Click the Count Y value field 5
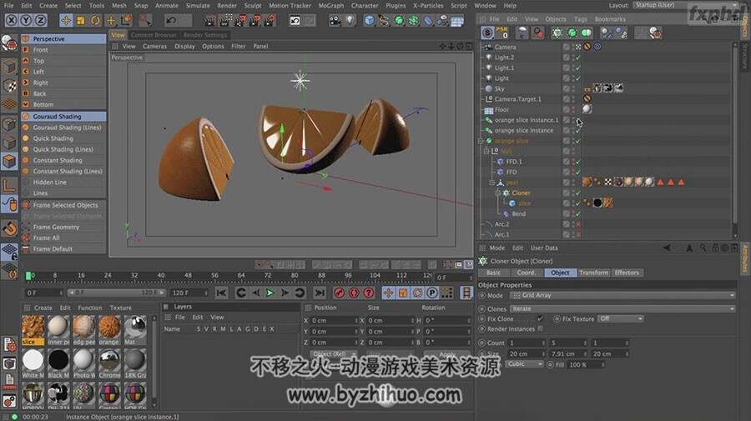 568,343
